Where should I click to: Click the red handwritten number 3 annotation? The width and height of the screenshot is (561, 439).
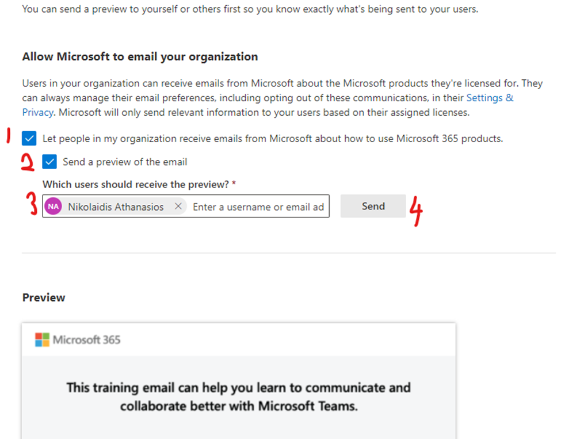point(32,206)
